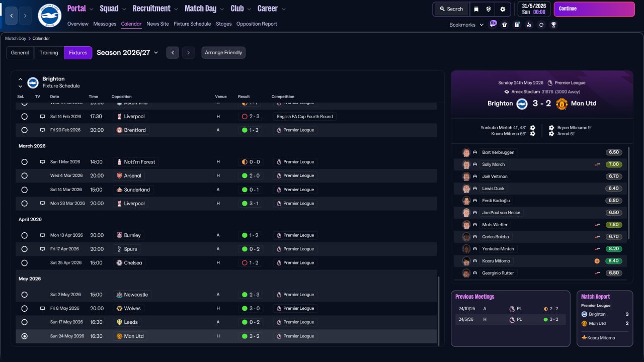Click the TV icon for Brentford fixture
Viewport: 644px width, 362px height.
(43, 130)
